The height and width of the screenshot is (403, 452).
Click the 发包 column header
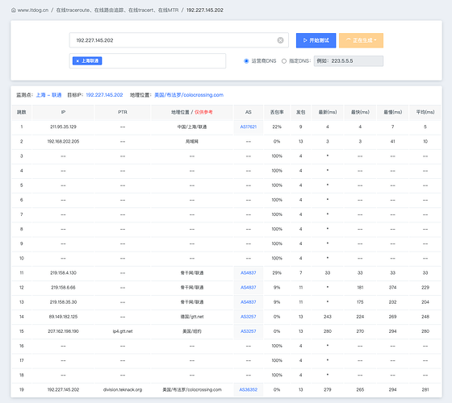coord(300,112)
